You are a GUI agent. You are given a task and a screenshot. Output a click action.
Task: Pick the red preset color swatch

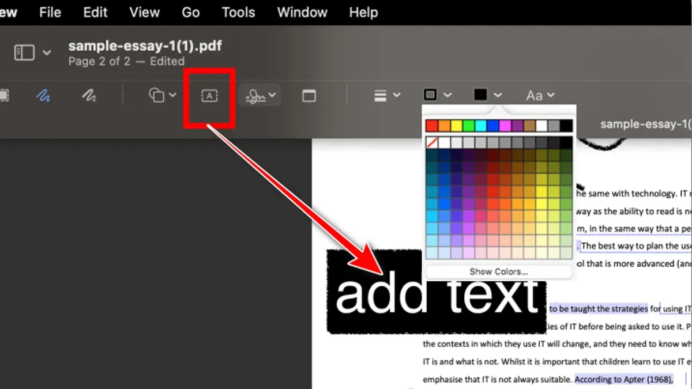pyautogui.click(x=432, y=126)
